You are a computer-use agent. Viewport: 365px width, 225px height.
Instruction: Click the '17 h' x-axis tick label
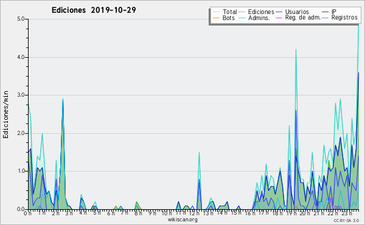click(263, 213)
